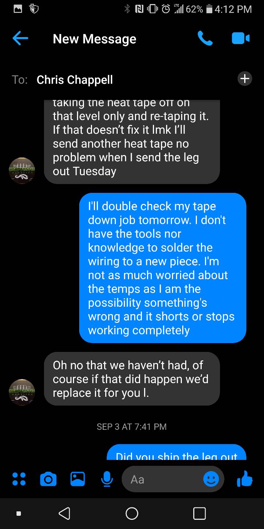The image size is (264, 529).
Task: Tap the Android home circle button
Action: coord(132,513)
